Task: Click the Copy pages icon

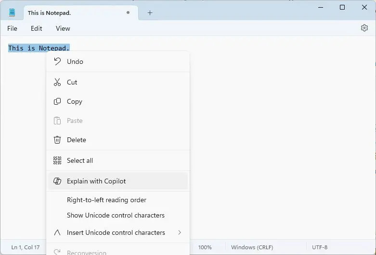Action: click(x=57, y=101)
